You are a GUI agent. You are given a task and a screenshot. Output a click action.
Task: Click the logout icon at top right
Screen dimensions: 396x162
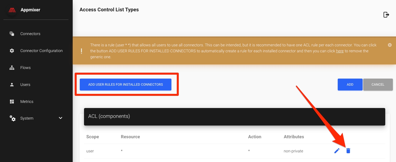386,15
